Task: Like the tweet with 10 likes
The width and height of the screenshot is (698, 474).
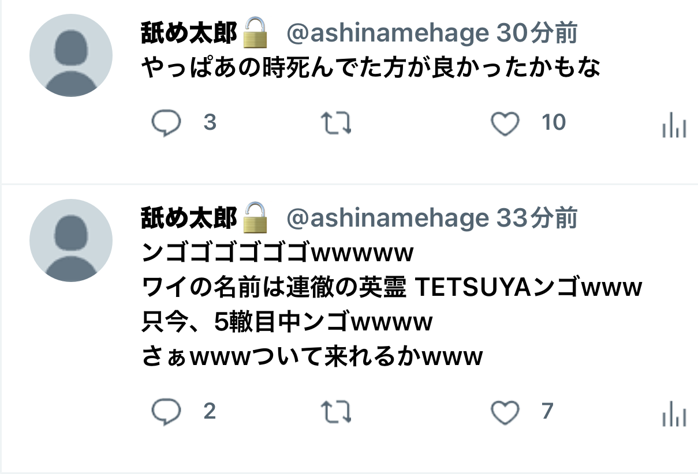Action: pyautogui.click(x=505, y=123)
